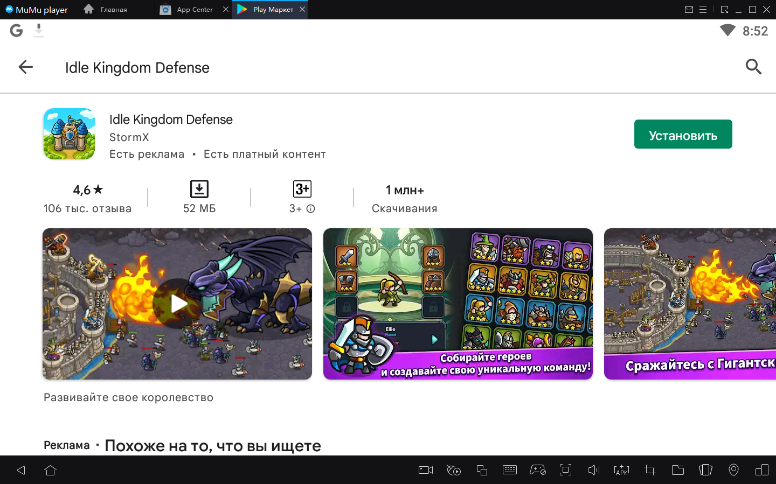The width and height of the screenshot is (776, 484).
Task: Open the gamepad settings icon
Action: pyautogui.click(x=538, y=470)
